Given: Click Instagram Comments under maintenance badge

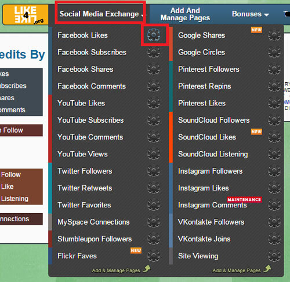Looking at the screenshot, I should click(212, 205).
